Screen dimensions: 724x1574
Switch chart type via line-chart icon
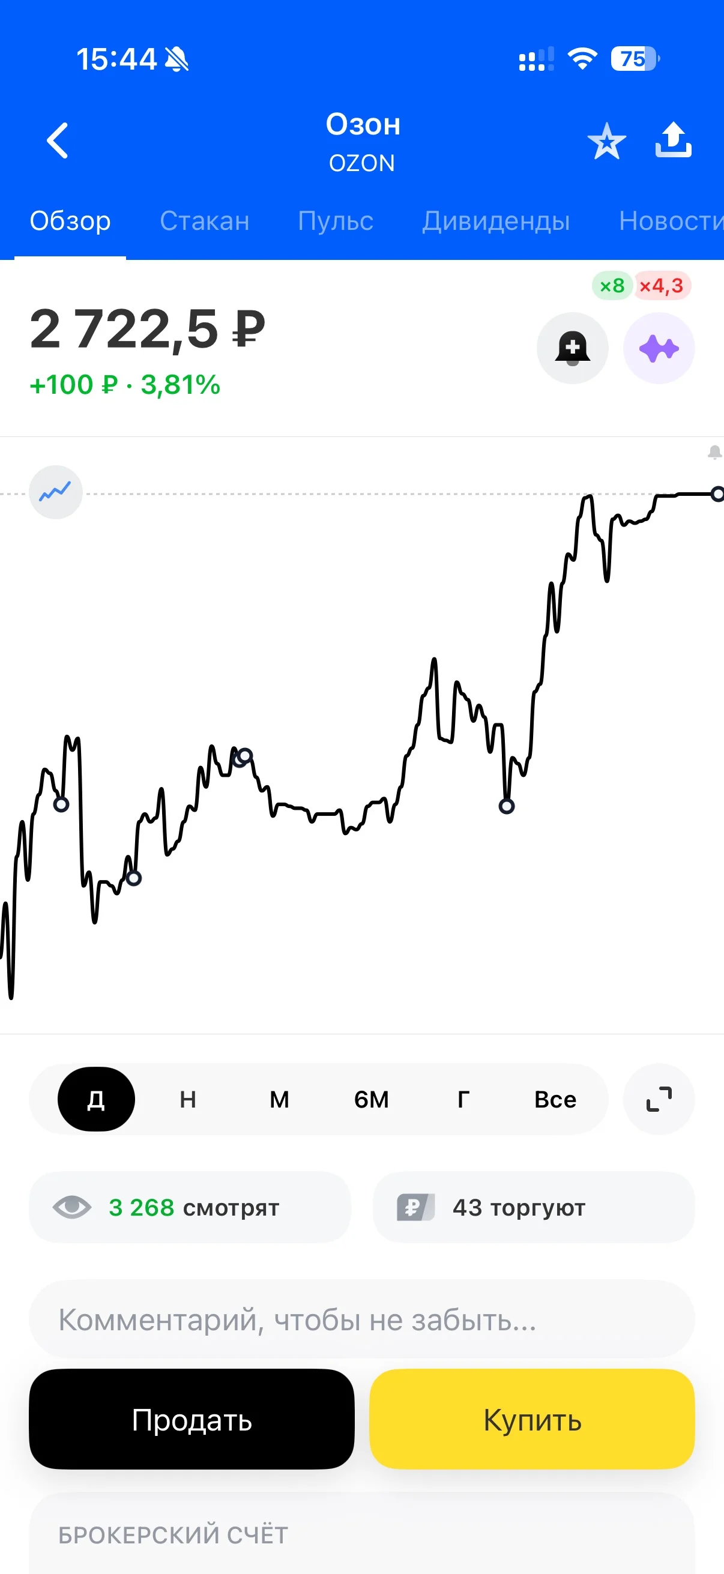56,492
